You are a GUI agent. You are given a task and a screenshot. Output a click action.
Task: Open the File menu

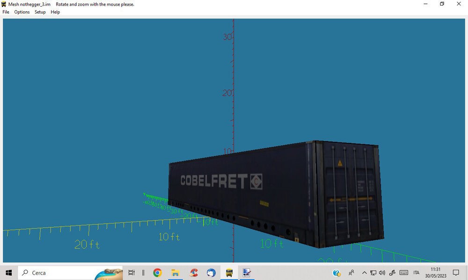click(x=6, y=12)
